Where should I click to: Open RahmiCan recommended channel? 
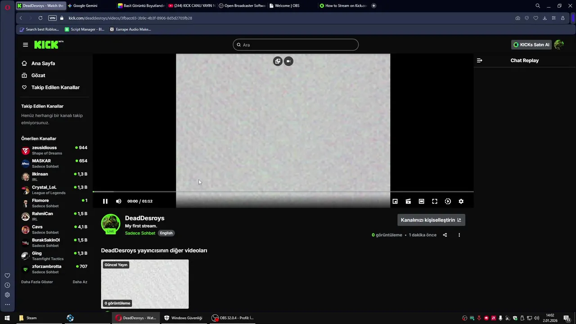[x=54, y=216]
